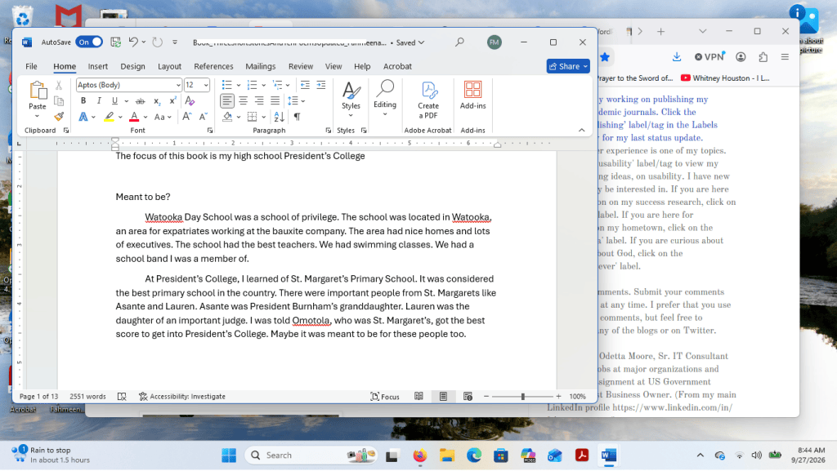Center align the paragraph text

[x=243, y=100]
